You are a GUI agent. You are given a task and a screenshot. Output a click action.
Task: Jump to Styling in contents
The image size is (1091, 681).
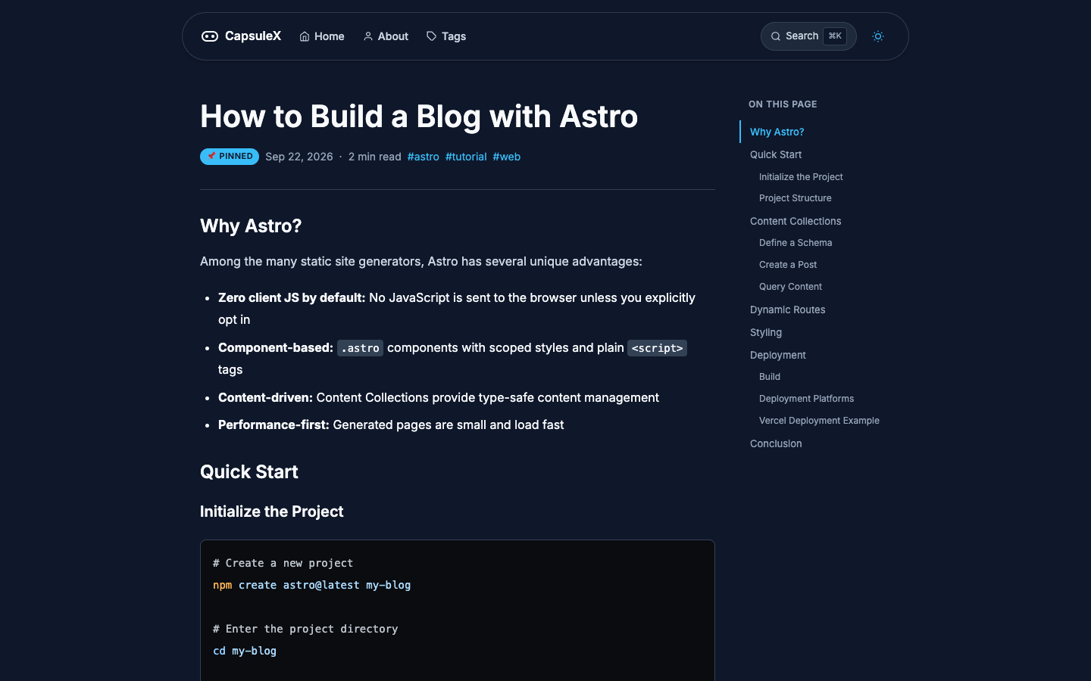coord(766,332)
